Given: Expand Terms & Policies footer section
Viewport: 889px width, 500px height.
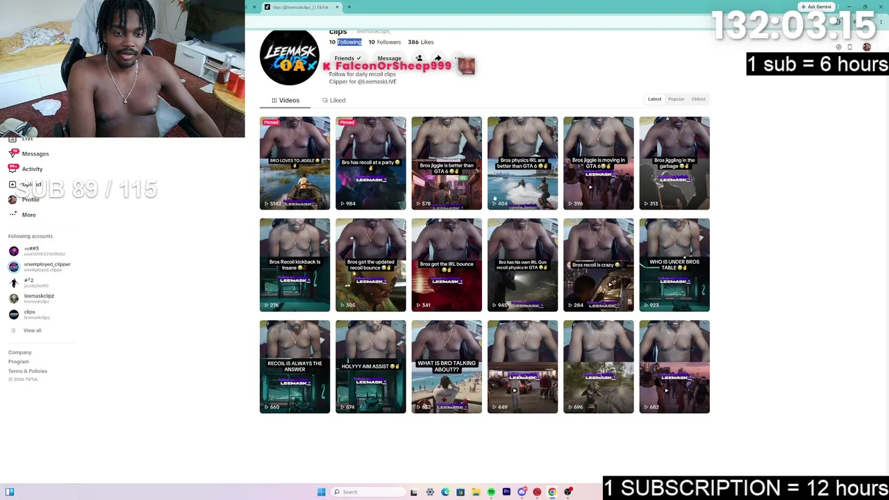Looking at the screenshot, I should (x=28, y=371).
